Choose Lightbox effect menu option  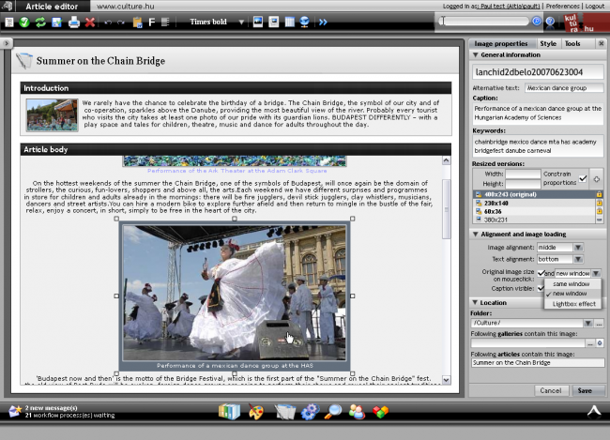(573, 304)
